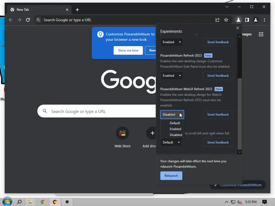
Task: Click the Pissandshittium WebUI Refresh 2023 title
Action: point(186,89)
